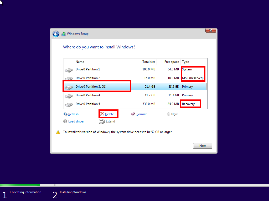This screenshot has width=269, height=201.
Task: Click the New starburst icon
Action: (x=168, y=114)
